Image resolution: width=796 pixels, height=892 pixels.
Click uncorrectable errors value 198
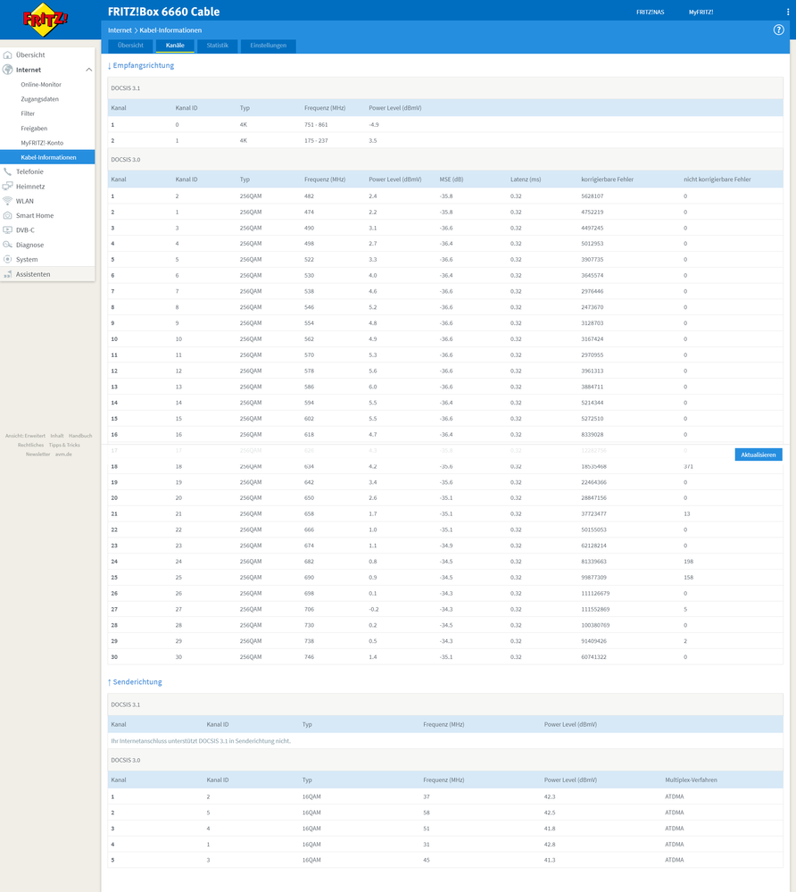coord(689,562)
